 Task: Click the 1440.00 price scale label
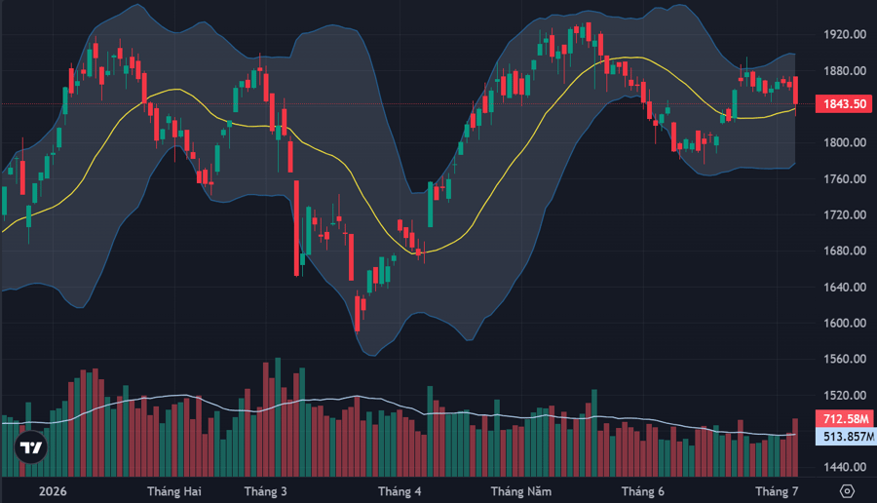click(x=845, y=467)
